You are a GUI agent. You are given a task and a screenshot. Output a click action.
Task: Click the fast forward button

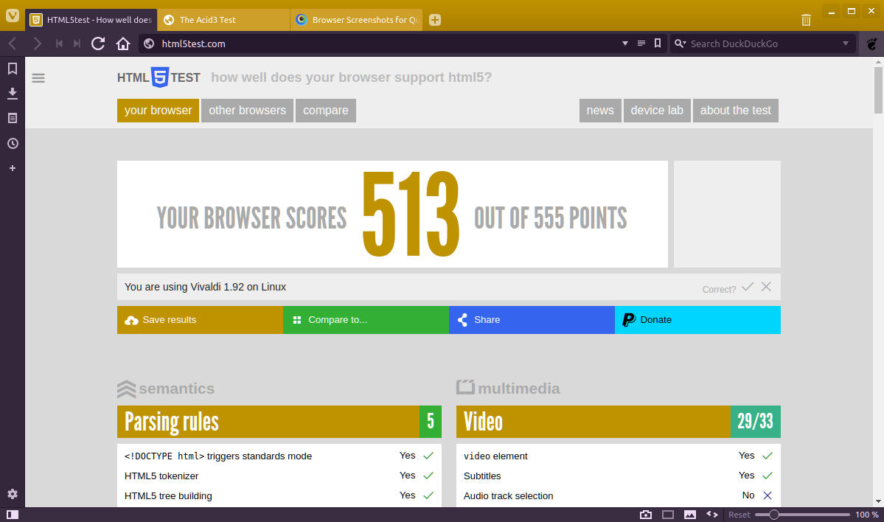(77, 43)
